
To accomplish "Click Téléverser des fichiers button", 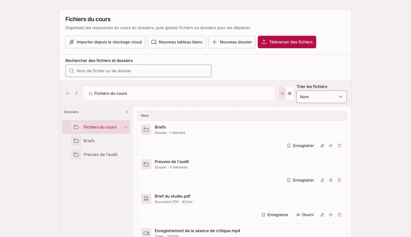I will pos(287,42).
